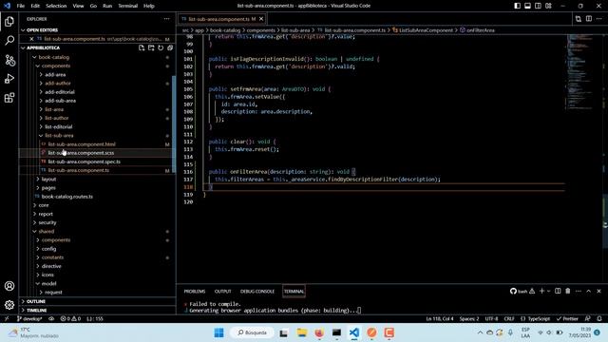
Task: Open the File menu
Action: [x=21, y=6]
